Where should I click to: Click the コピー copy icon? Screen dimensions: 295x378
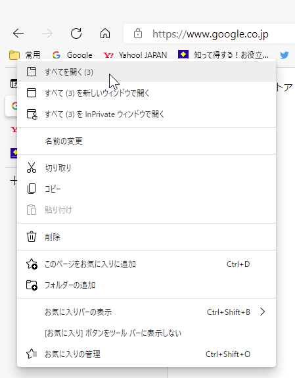coord(32,189)
